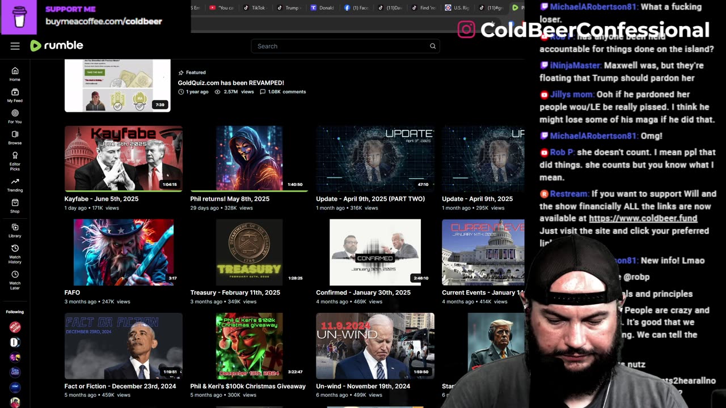The image size is (726, 408).
Task: Switch to the Facebook browser tab
Action: (356, 8)
